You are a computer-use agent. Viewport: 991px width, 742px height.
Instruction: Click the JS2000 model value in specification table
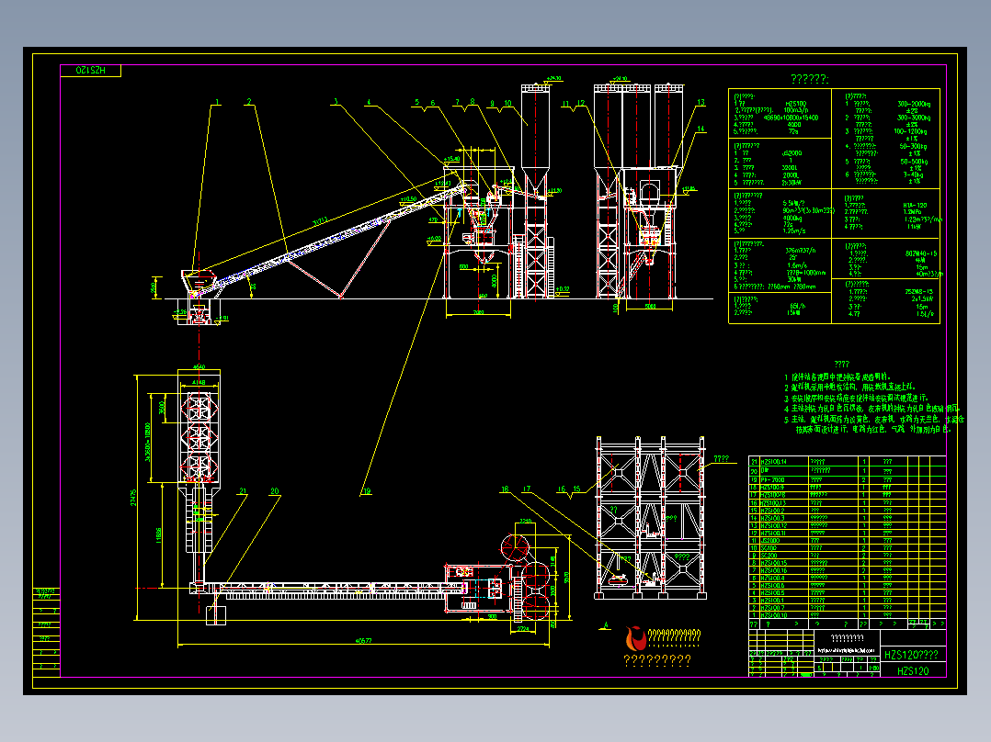(x=792, y=153)
